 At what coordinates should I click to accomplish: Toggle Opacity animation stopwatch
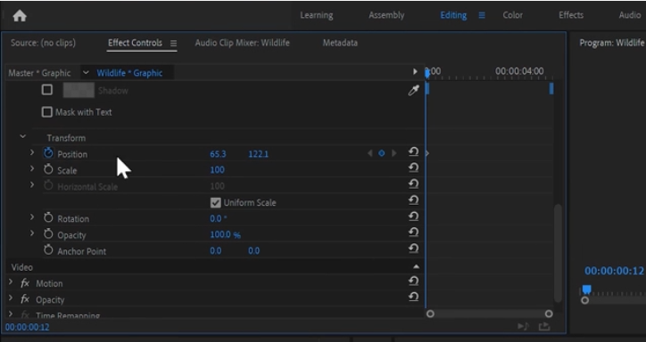coord(48,234)
